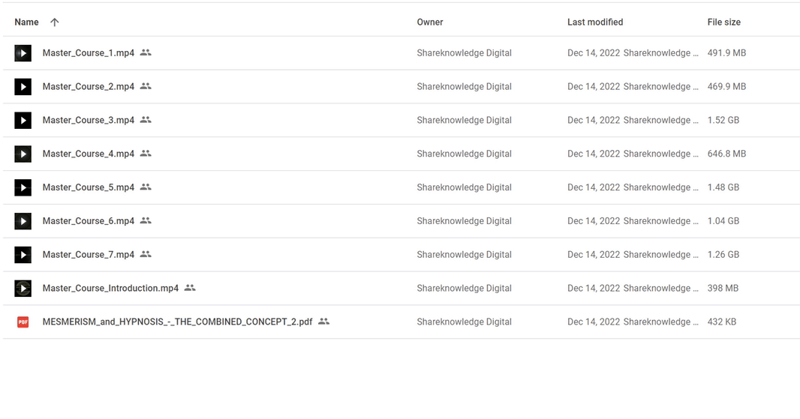The height and width of the screenshot is (419, 800).
Task: Click the 1.52 GB file size entry
Action: [723, 120]
